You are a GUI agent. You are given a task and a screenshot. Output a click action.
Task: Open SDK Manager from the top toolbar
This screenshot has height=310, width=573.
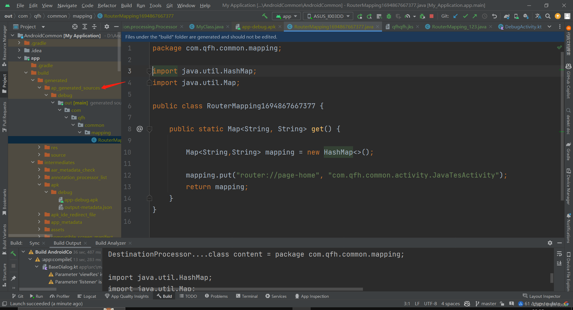pyautogui.click(x=526, y=16)
